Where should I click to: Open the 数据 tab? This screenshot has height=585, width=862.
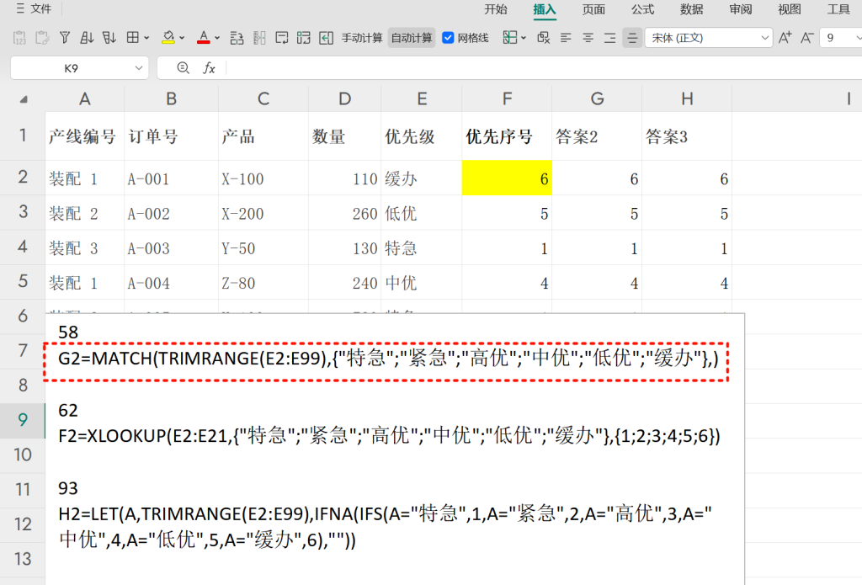click(x=691, y=9)
